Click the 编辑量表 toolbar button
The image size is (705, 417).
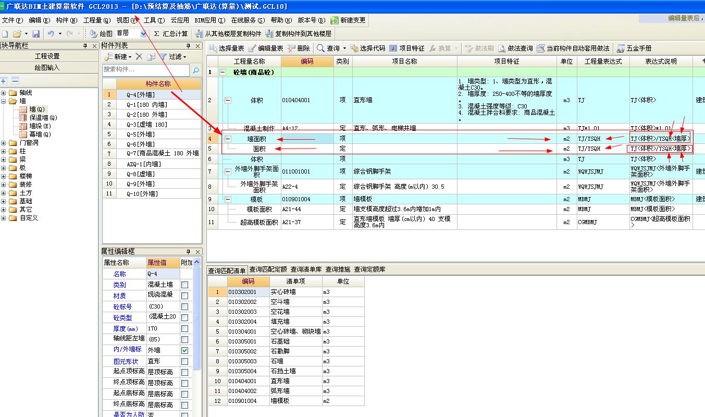point(266,48)
